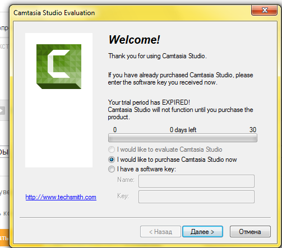Click the '0 days left' label
The height and width of the screenshot is (248, 282).
183,130
